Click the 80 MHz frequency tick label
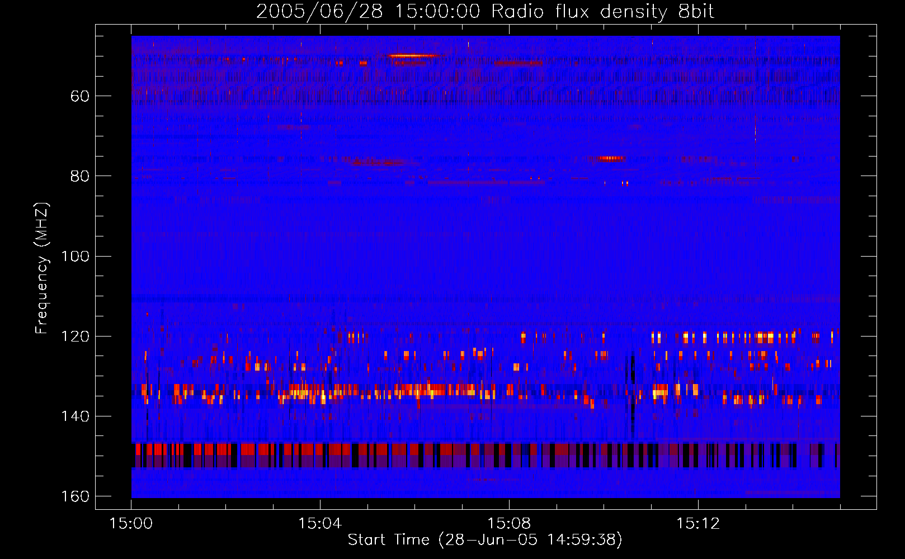Image resolution: width=905 pixels, height=559 pixels. tap(80, 176)
